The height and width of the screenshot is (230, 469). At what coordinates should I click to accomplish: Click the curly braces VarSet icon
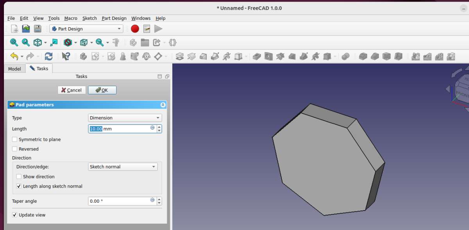173,42
